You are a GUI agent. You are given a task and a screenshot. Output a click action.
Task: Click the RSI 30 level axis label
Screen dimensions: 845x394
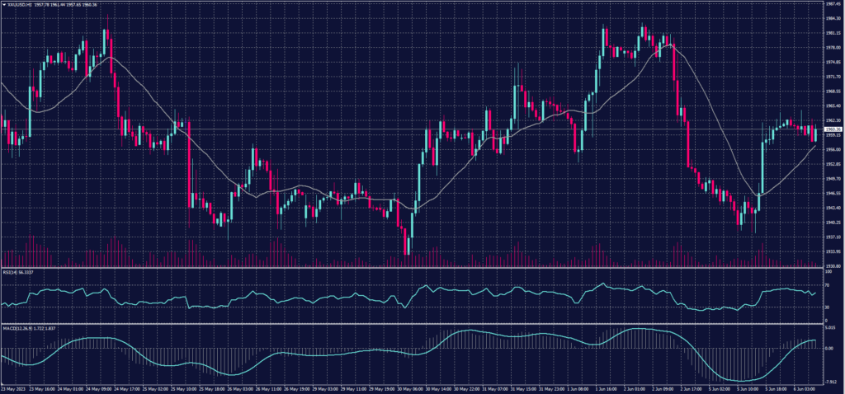coord(827,307)
